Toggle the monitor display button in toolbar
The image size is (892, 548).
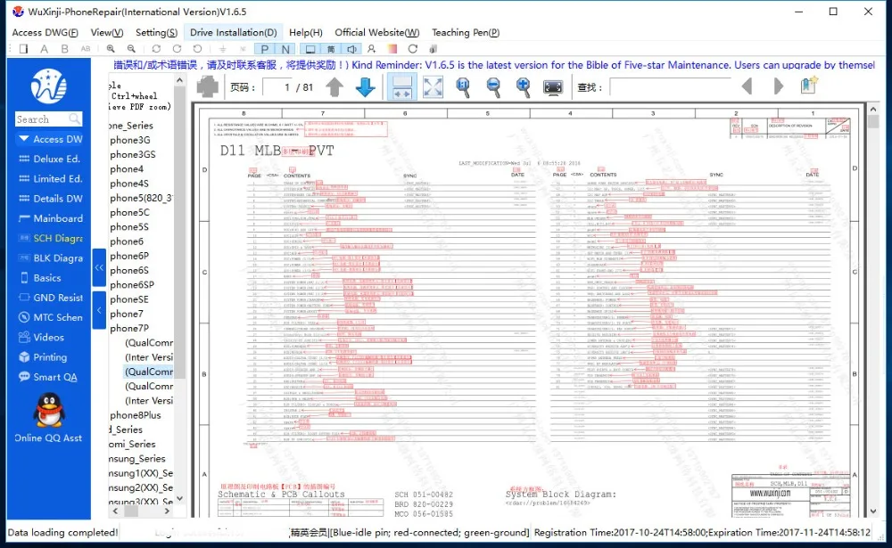(x=310, y=49)
